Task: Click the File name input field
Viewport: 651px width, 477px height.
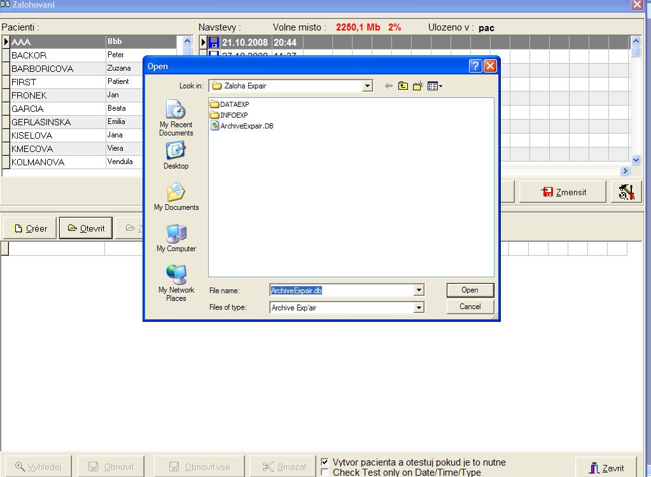Action: click(x=342, y=291)
